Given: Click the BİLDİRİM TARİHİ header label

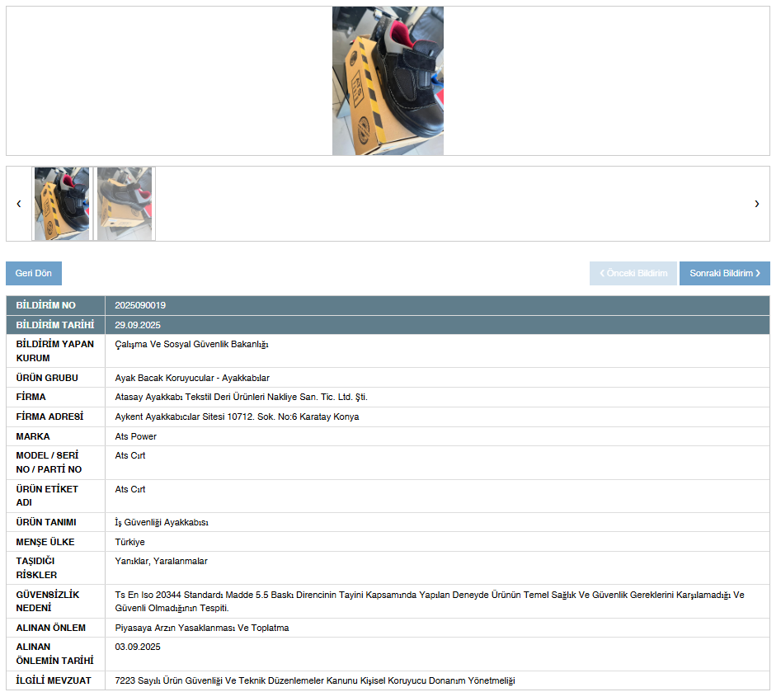Looking at the screenshot, I should pos(55,325).
